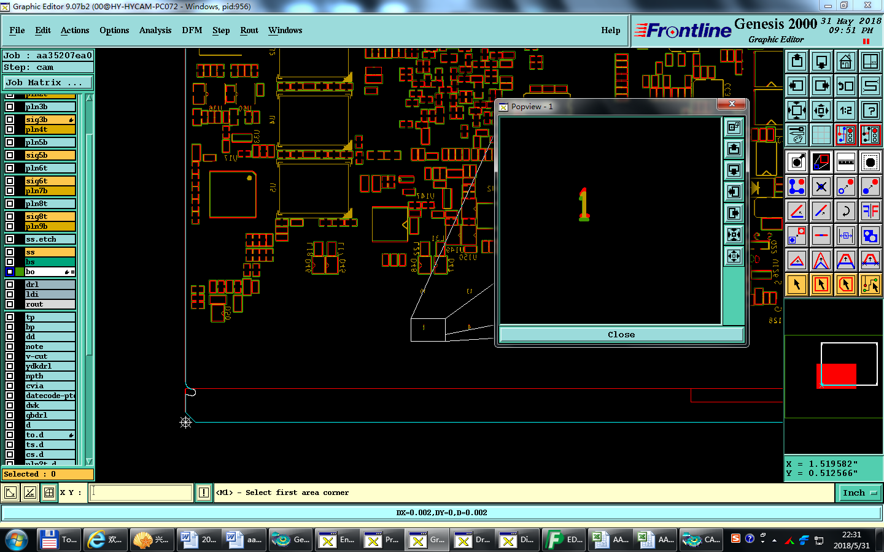Toggle display of the v-cut layer
Screen dimensions: 884x552
(x=10, y=356)
